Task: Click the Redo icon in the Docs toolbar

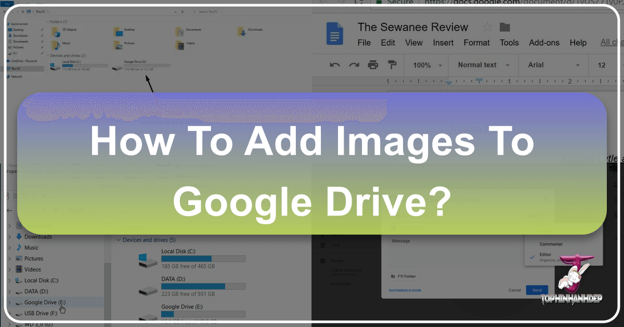Action: tap(354, 64)
